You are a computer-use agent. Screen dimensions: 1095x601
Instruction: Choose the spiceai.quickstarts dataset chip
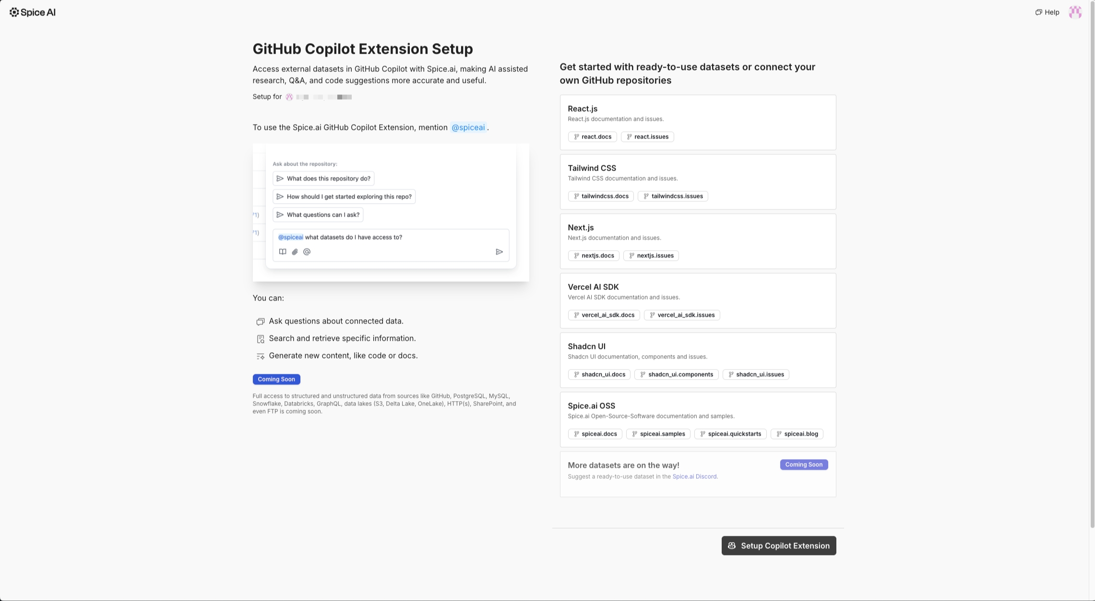pyautogui.click(x=730, y=434)
